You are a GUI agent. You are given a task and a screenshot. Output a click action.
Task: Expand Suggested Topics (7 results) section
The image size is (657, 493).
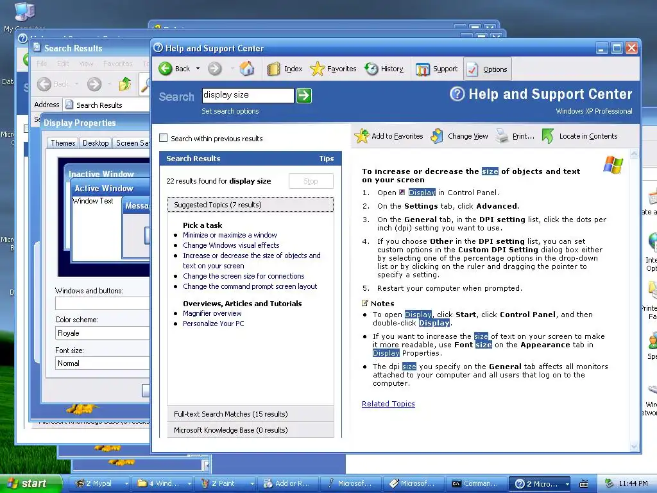coord(251,205)
